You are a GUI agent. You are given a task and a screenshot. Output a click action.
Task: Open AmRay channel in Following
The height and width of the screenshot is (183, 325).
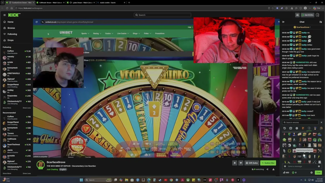point(17,91)
